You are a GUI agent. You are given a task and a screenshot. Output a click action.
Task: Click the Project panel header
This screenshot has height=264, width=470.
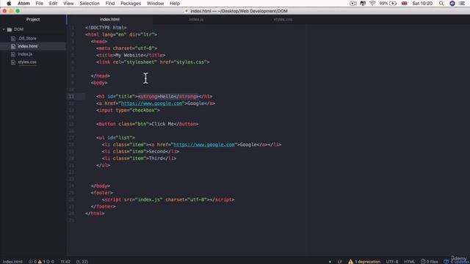pos(33,20)
